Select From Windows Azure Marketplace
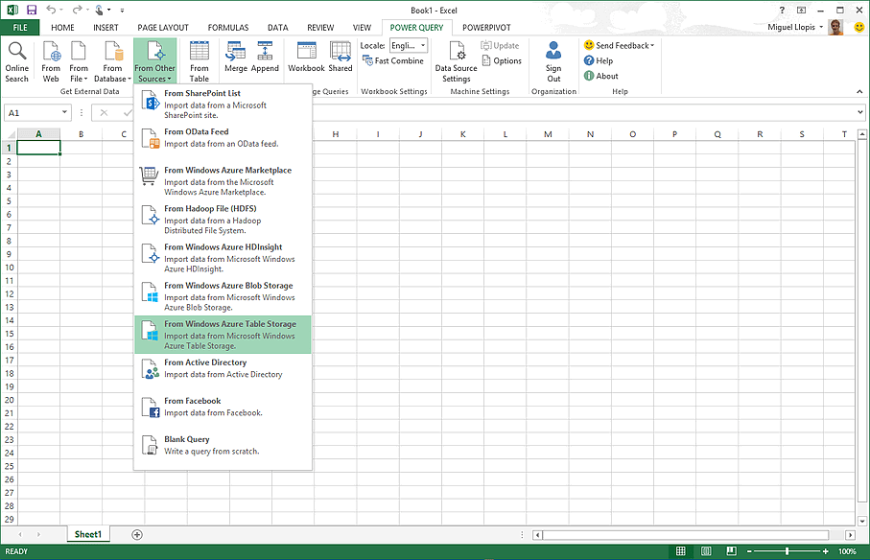 click(223, 180)
